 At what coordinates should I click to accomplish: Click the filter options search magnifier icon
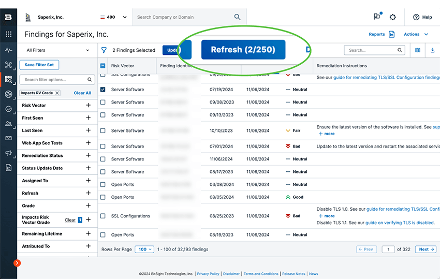point(90,79)
